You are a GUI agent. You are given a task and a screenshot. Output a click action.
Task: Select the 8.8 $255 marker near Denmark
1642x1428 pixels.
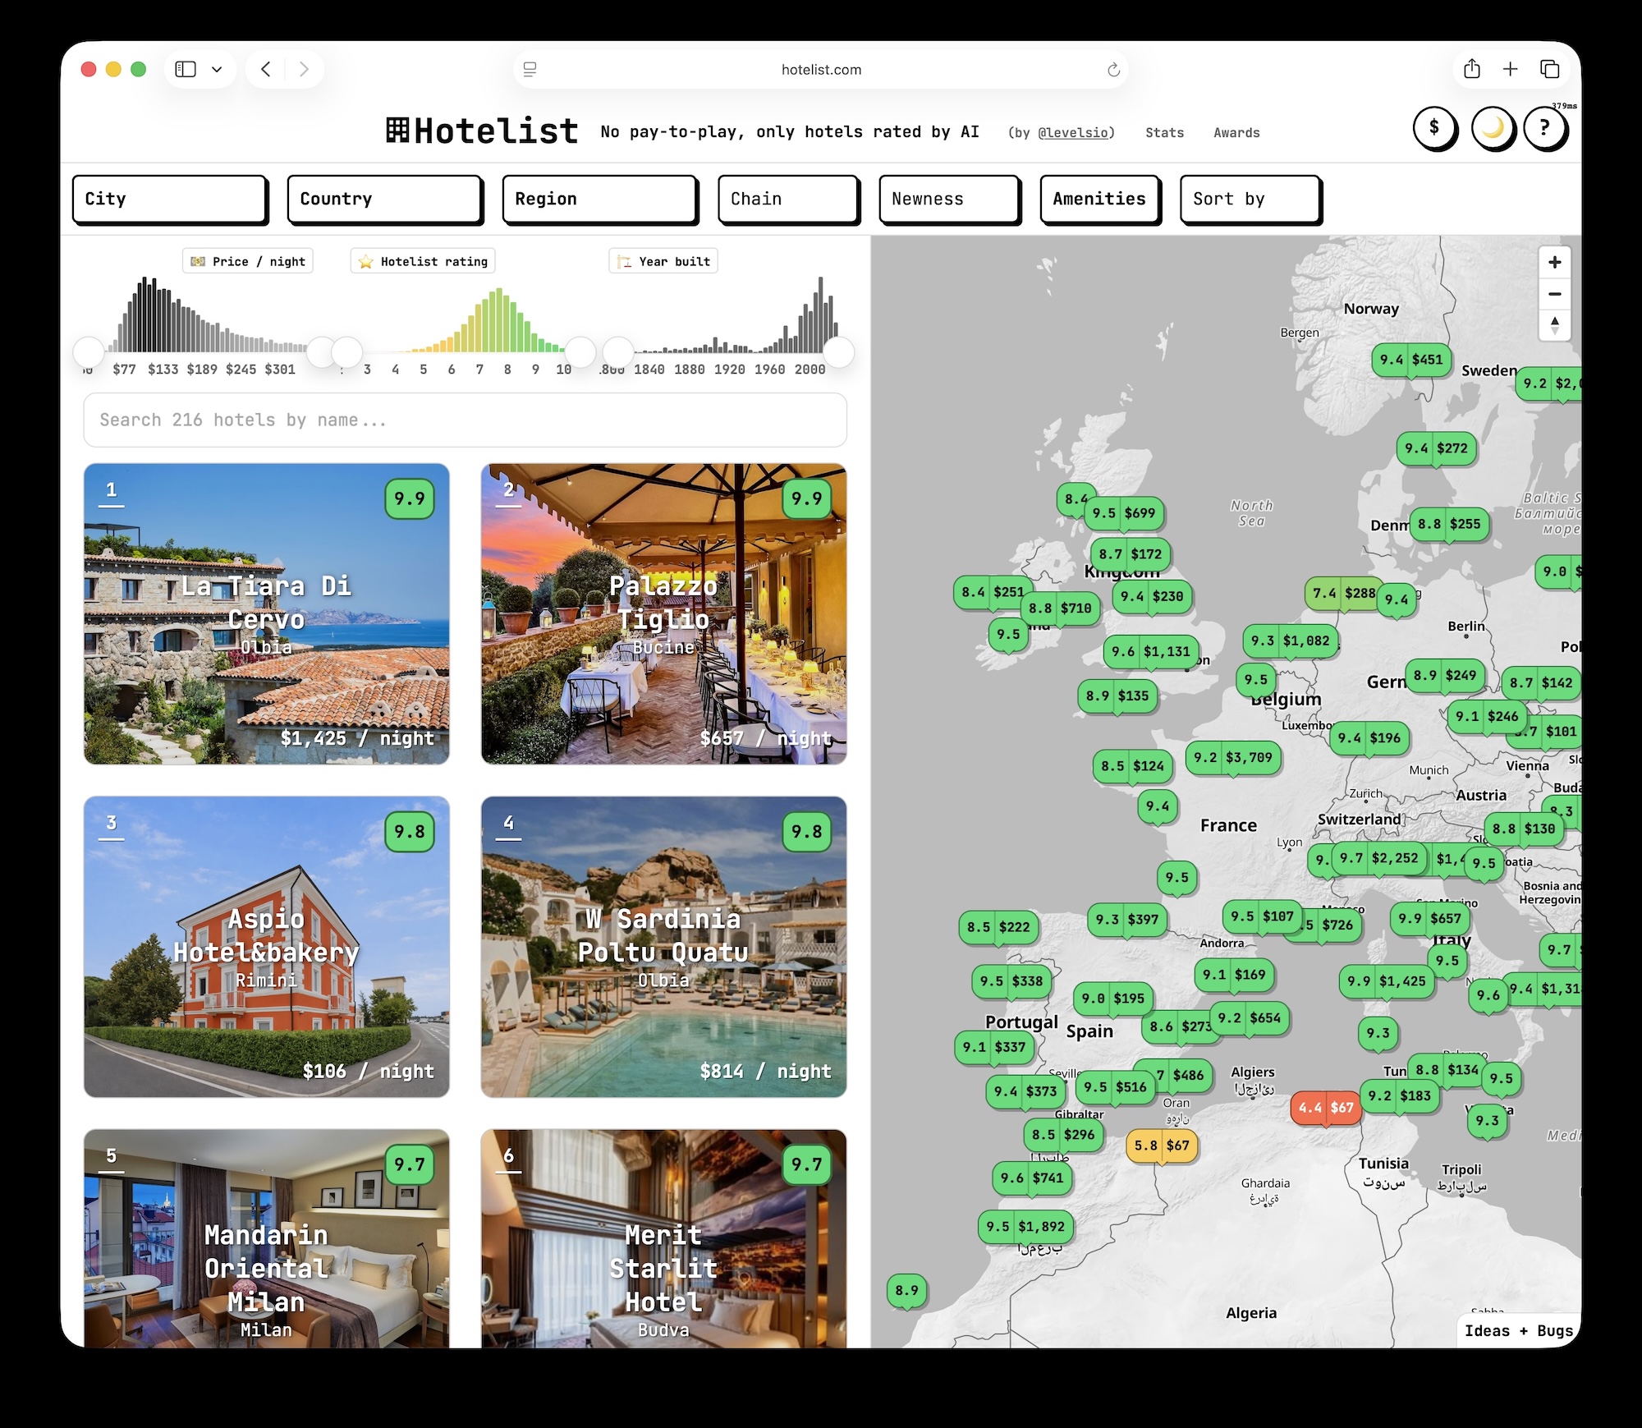[1449, 524]
